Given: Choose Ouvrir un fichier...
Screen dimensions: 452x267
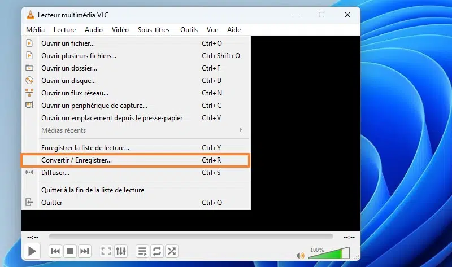Looking at the screenshot, I should point(136,43).
